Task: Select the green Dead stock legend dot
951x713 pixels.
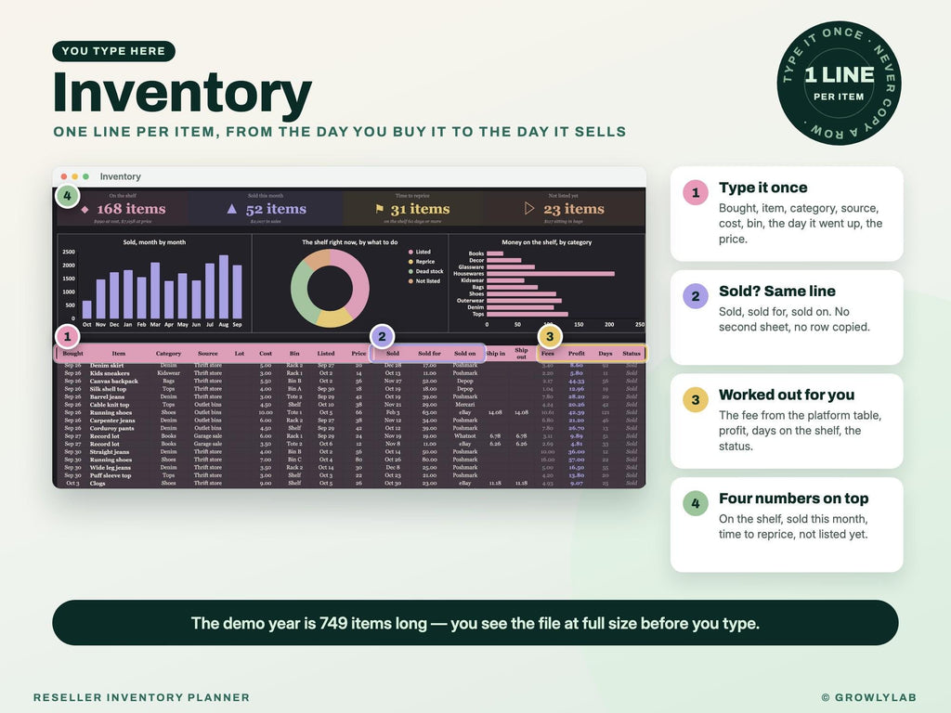Action: click(410, 271)
